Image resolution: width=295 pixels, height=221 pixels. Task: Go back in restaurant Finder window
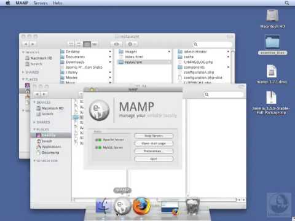pyautogui.click(x=26, y=44)
